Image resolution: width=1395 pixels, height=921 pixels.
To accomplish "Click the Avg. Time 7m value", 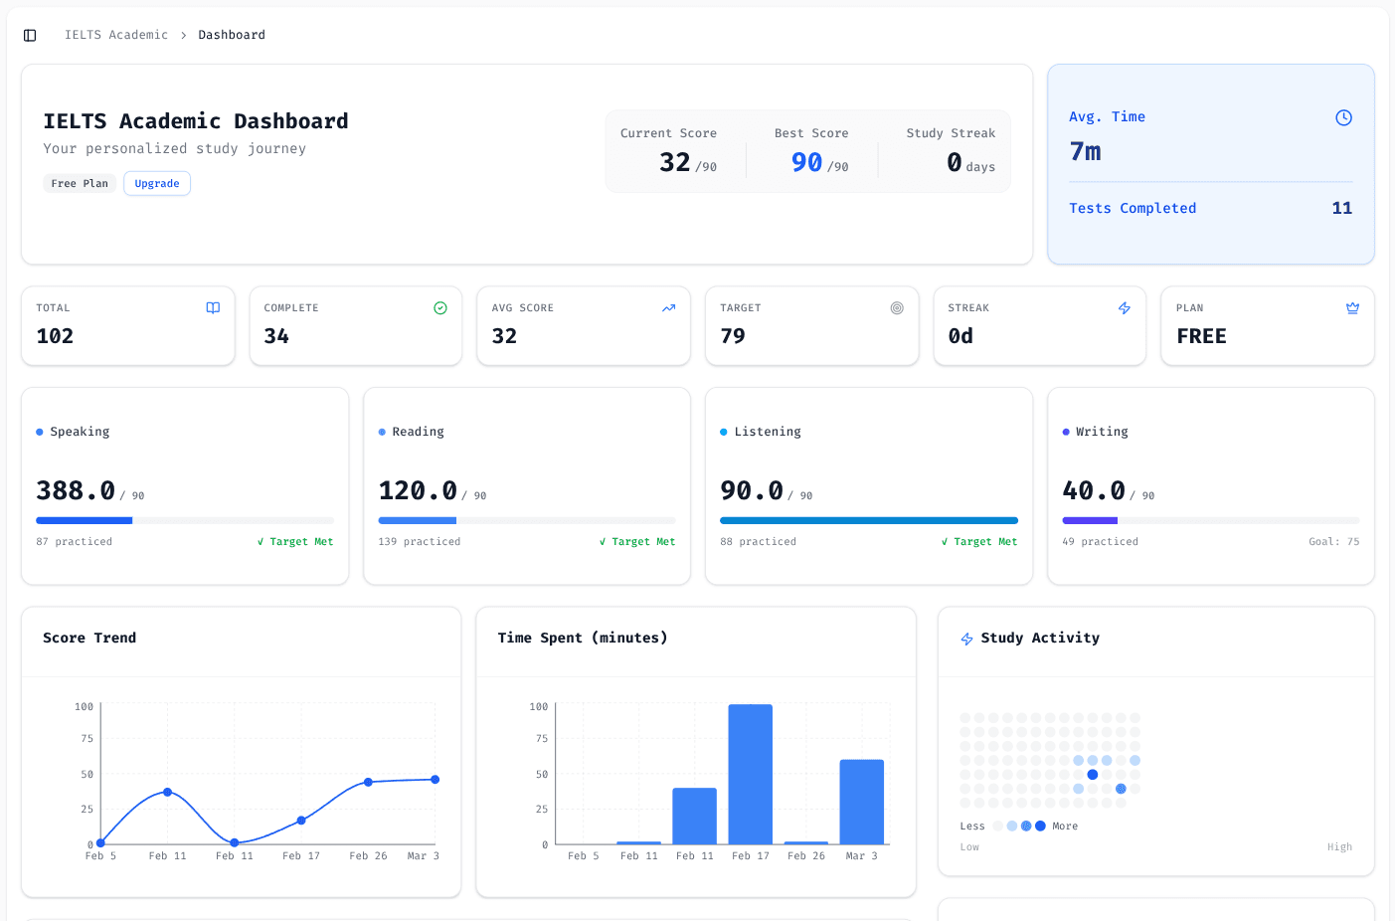I will (1085, 151).
